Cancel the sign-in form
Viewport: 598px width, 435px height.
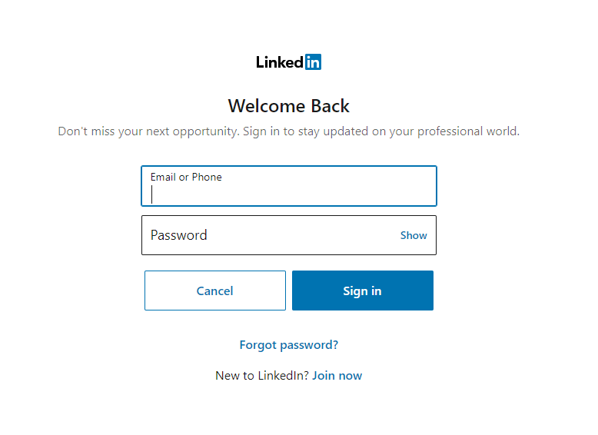coord(215,291)
